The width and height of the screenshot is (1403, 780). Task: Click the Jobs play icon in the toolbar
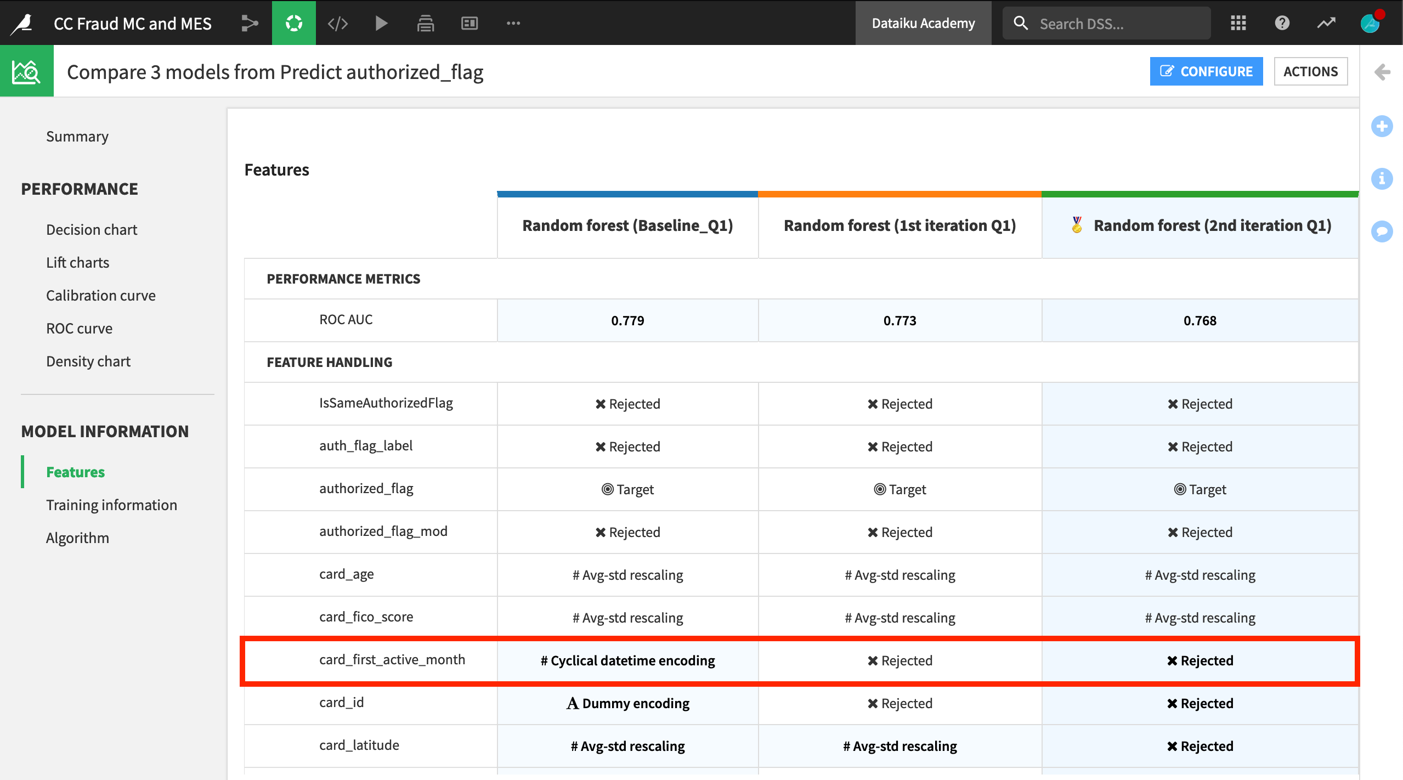pos(381,23)
